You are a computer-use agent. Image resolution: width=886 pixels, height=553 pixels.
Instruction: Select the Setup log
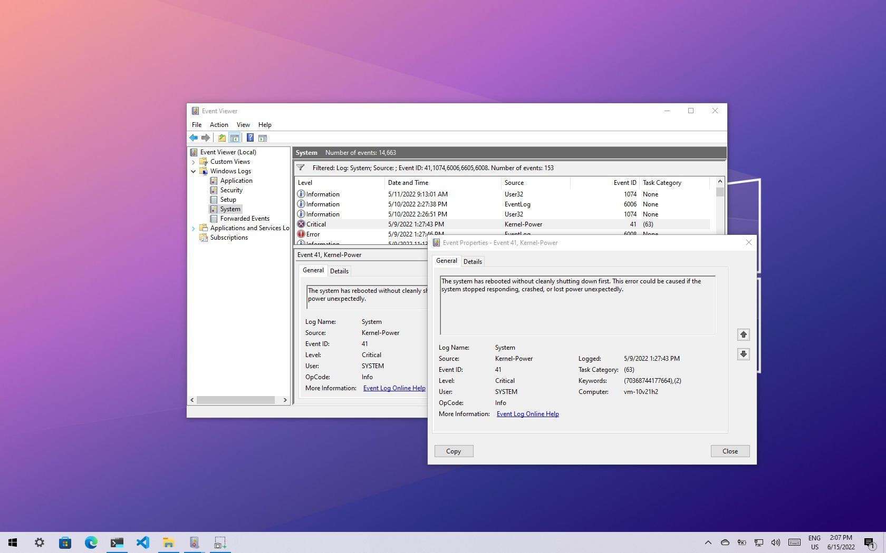[228, 200]
